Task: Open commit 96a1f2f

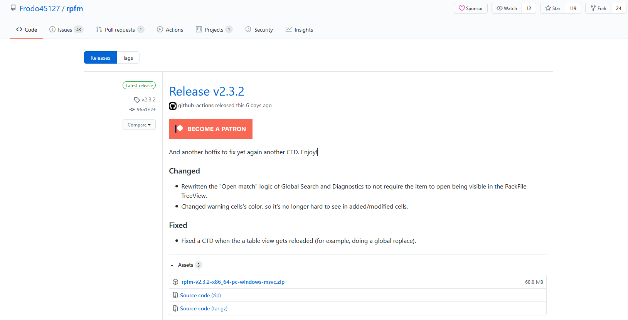Action: [143, 109]
